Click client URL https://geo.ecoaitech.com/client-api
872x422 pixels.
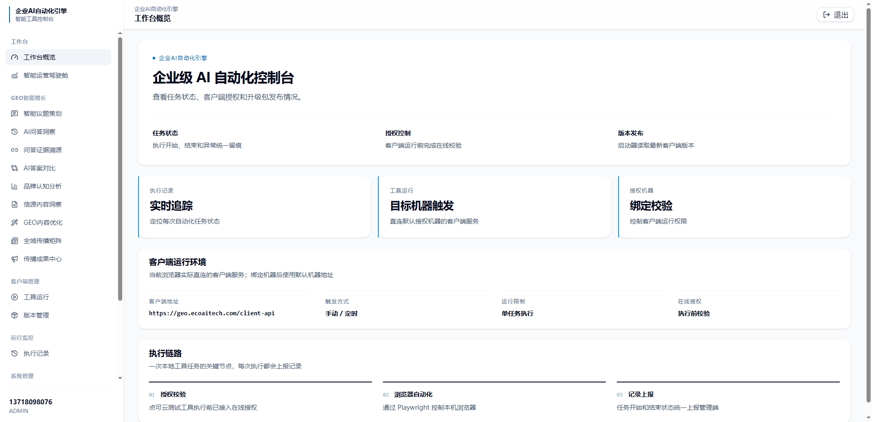pyautogui.click(x=212, y=313)
